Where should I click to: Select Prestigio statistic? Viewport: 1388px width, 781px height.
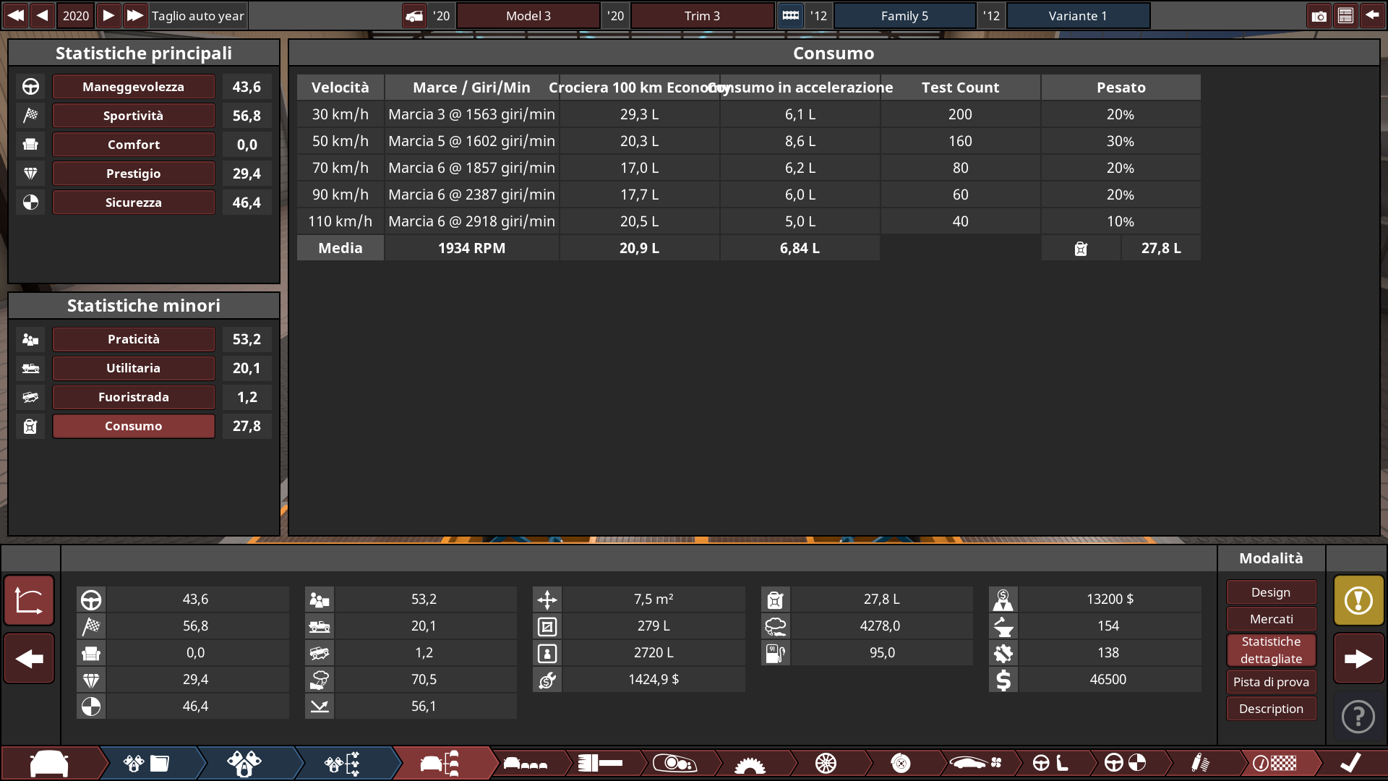point(133,174)
